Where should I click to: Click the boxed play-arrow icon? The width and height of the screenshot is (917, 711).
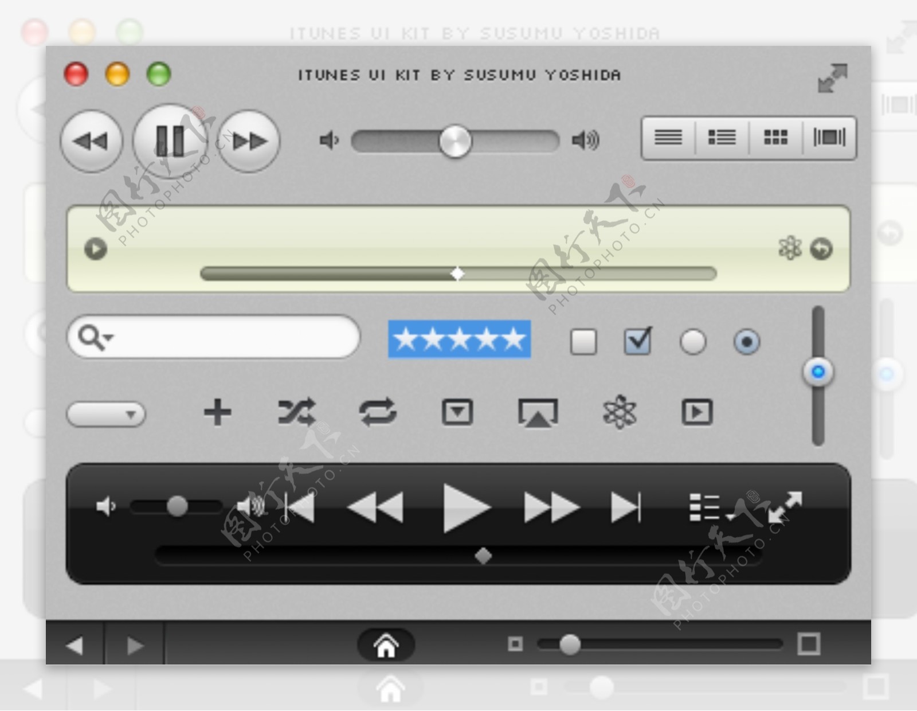tap(697, 412)
